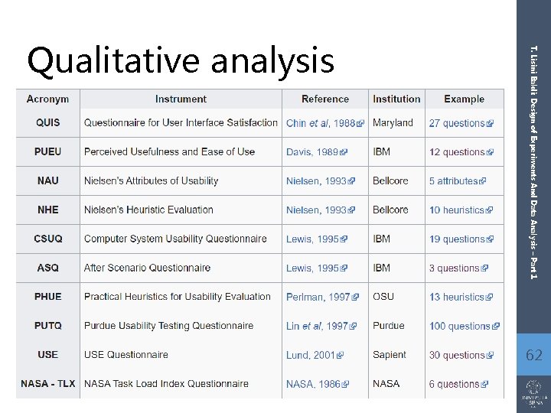Select the Acronym column header

coord(47,99)
